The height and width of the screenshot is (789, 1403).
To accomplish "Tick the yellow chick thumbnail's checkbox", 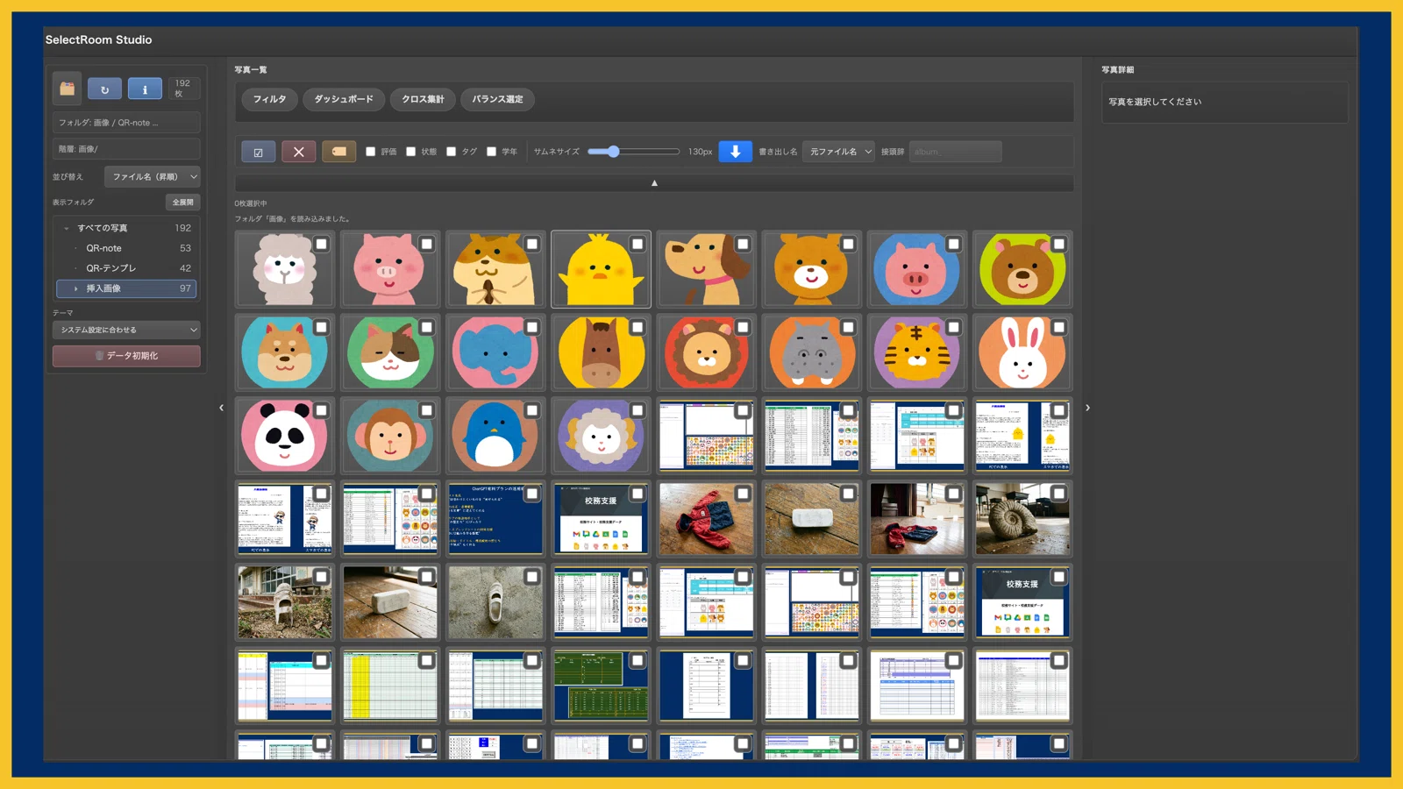I will pyautogui.click(x=637, y=245).
